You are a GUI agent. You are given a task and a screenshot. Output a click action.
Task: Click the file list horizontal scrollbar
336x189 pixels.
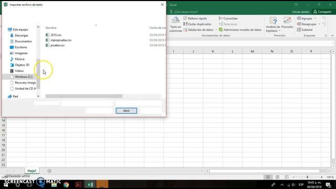click(84, 96)
